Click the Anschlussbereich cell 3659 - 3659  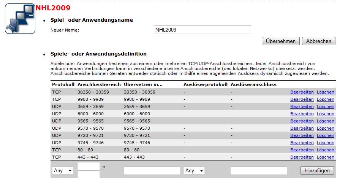pyautogui.click(x=91, y=106)
